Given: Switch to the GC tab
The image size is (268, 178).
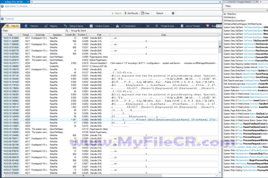Looking at the screenshot, I should (x=146, y=26).
